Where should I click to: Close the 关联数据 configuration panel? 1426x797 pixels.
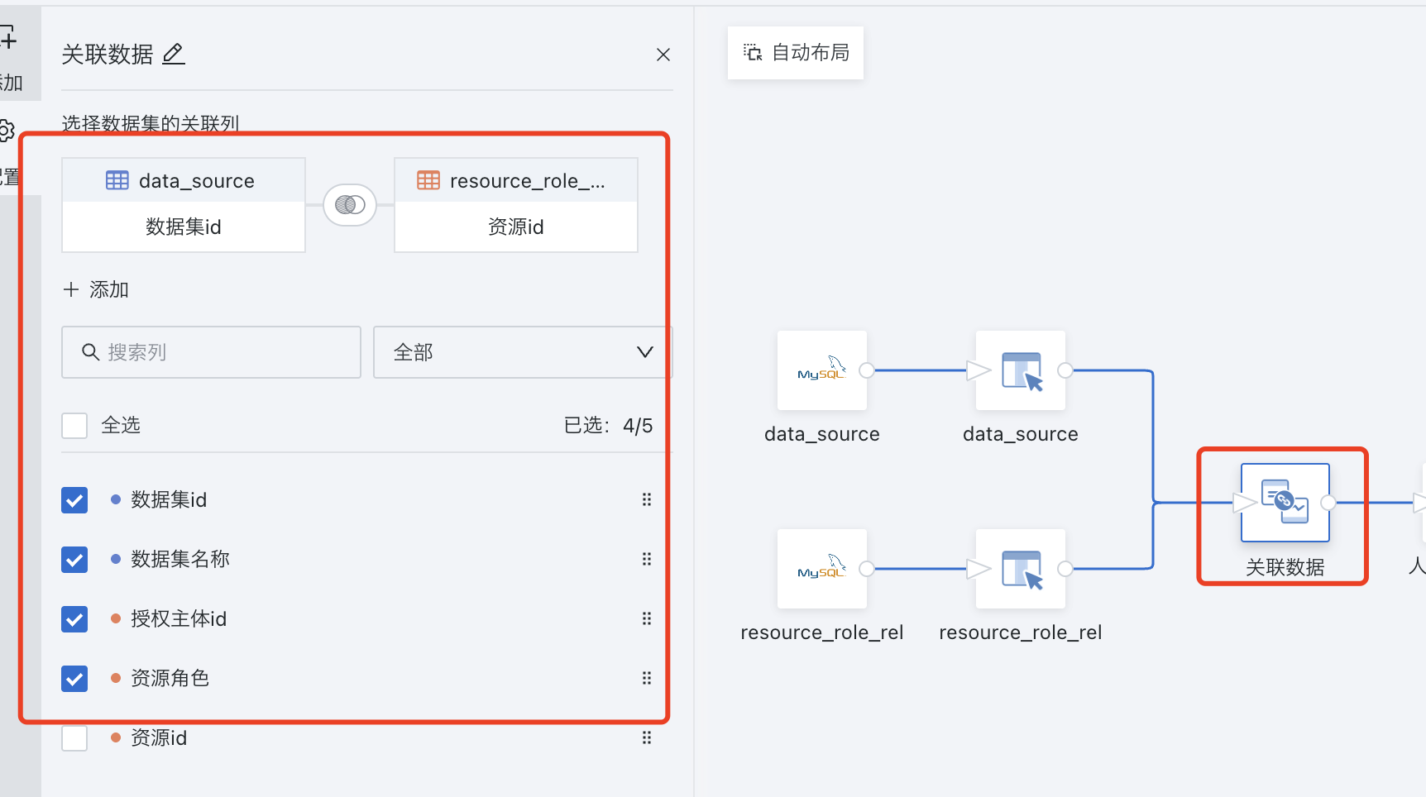tap(663, 55)
